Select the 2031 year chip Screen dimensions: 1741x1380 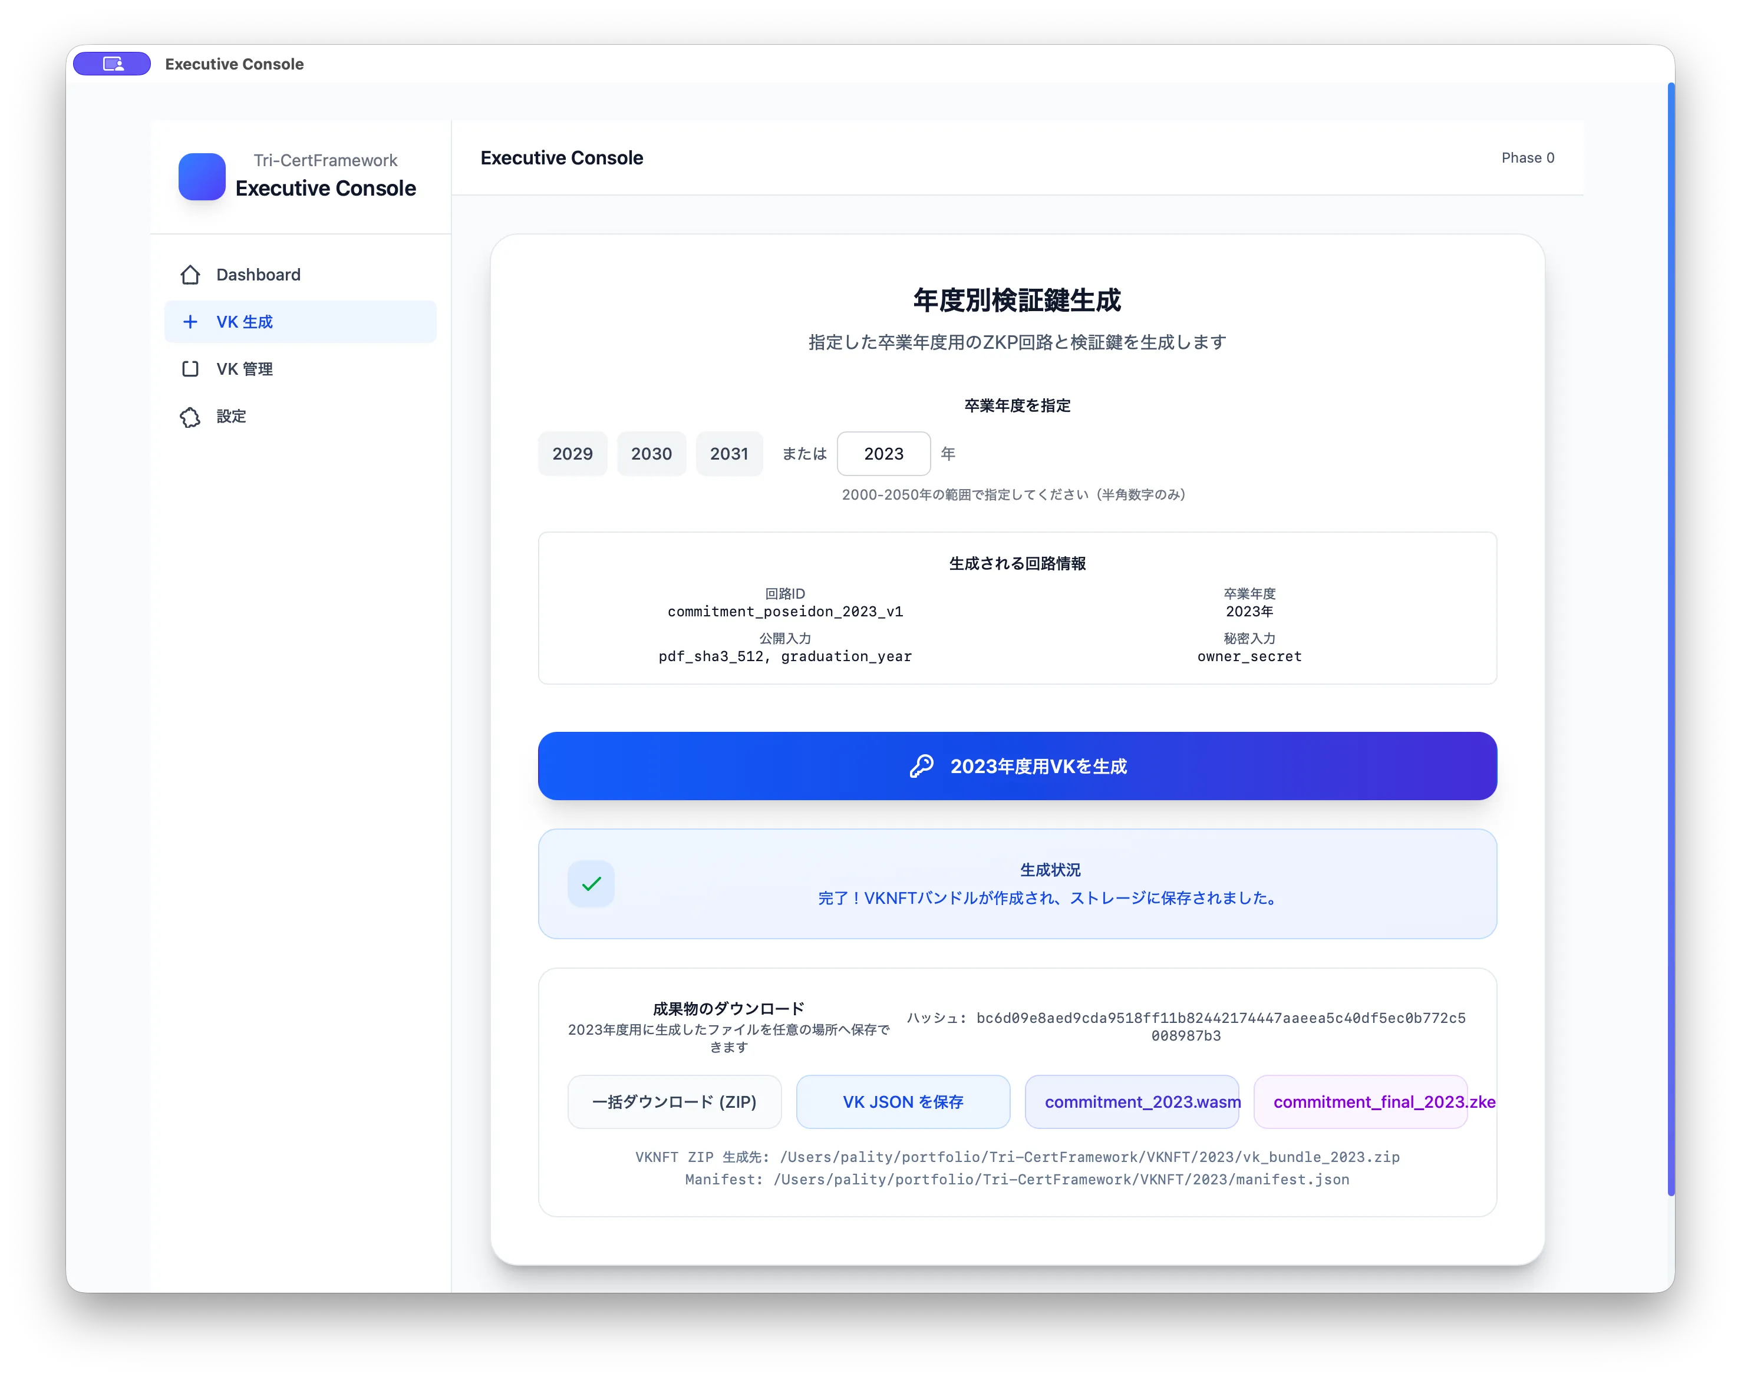pyautogui.click(x=728, y=454)
